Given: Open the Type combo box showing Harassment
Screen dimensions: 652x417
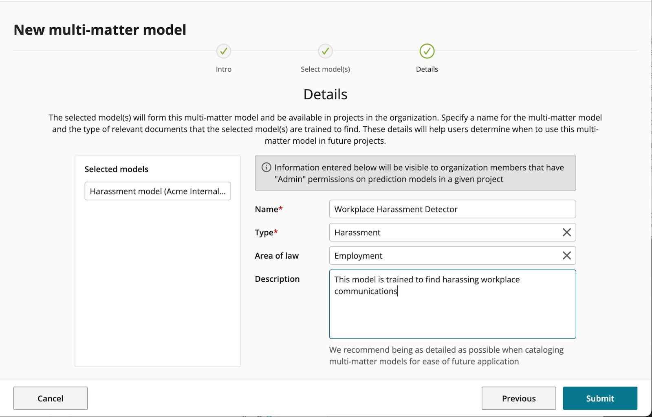Looking at the screenshot, I should (x=452, y=232).
